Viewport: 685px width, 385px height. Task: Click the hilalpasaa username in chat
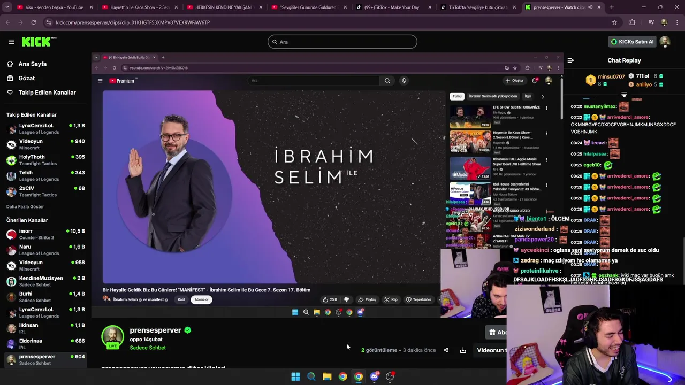(x=595, y=154)
